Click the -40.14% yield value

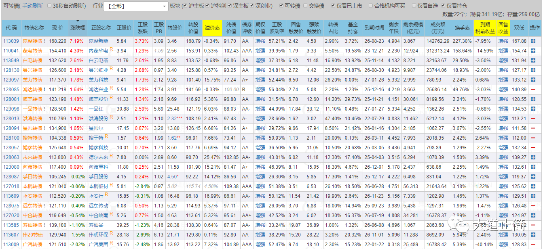[x=485, y=245]
